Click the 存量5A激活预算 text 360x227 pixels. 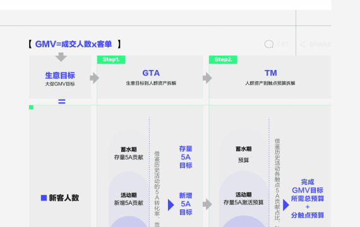coord(243,202)
